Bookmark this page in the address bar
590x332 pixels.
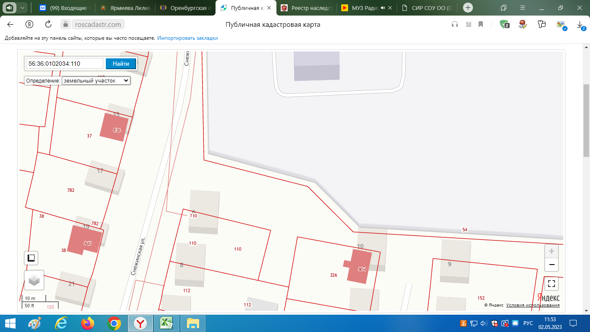(x=481, y=25)
